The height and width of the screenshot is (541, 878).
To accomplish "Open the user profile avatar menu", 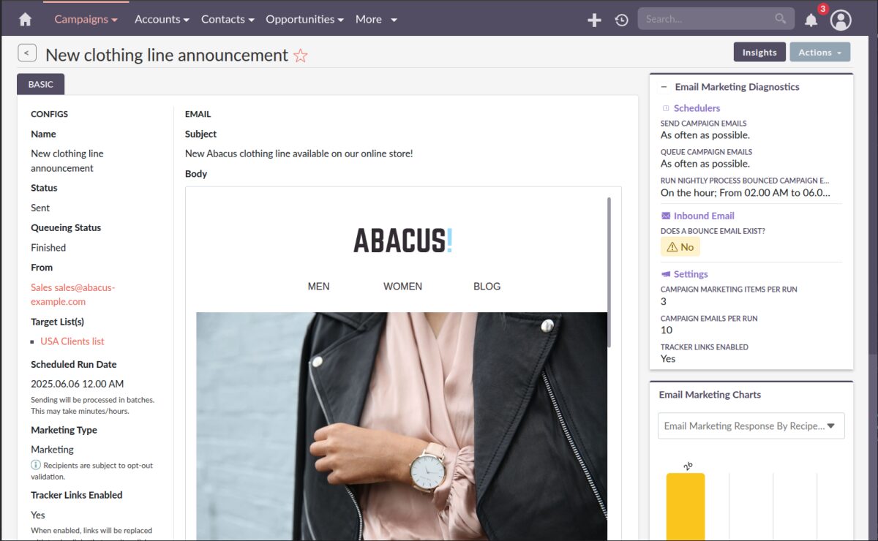I will click(x=841, y=20).
